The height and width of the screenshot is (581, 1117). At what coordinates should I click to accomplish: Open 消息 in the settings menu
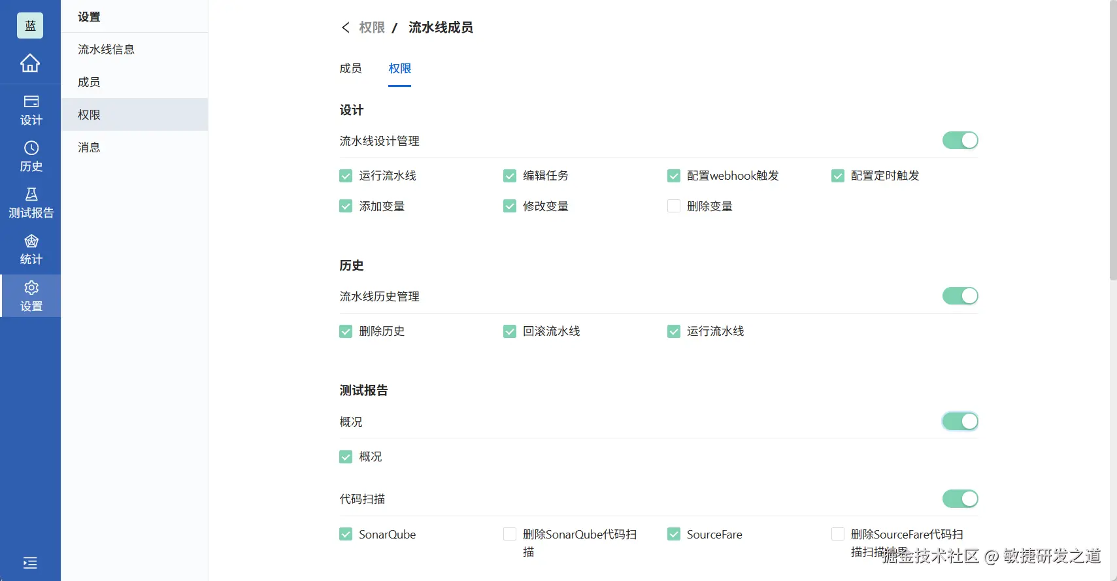(89, 148)
